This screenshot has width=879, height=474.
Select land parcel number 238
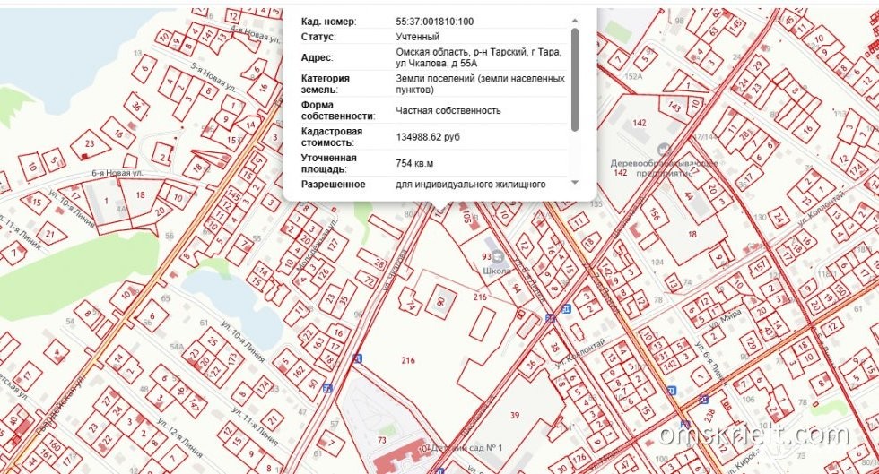(710, 414)
